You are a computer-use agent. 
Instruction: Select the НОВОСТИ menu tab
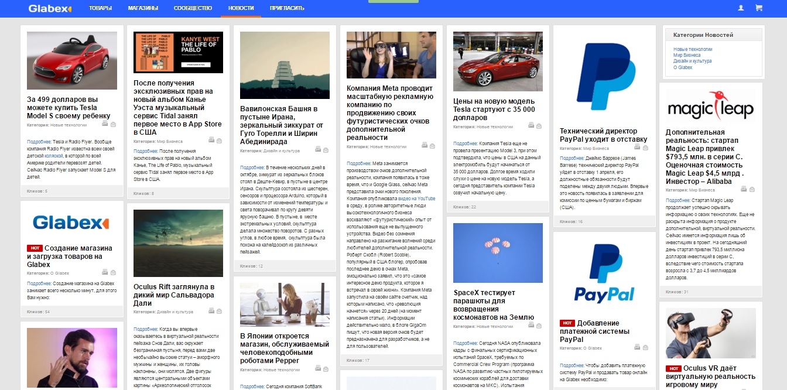pos(241,8)
